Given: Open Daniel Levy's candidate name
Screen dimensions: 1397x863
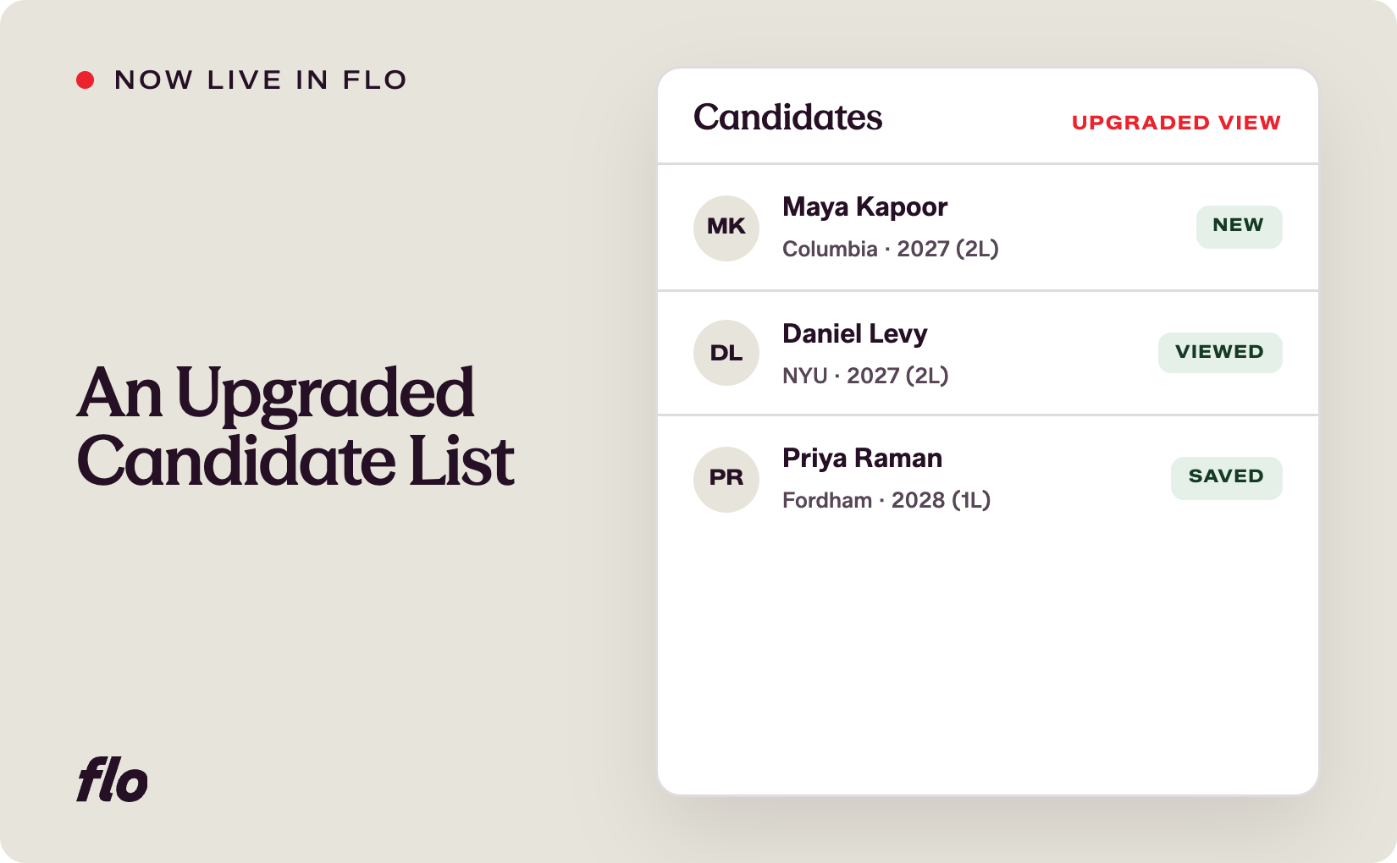Looking at the screenshot, I should pyautogui.click(x=854, y=334).
